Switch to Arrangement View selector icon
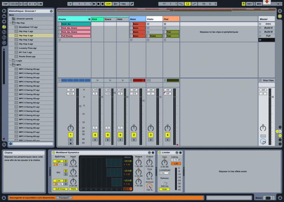 (x=280, y=11)
